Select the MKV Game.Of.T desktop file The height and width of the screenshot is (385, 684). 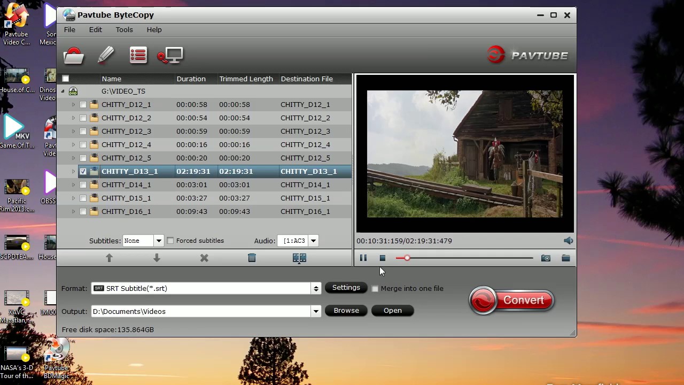click(17, 132)
